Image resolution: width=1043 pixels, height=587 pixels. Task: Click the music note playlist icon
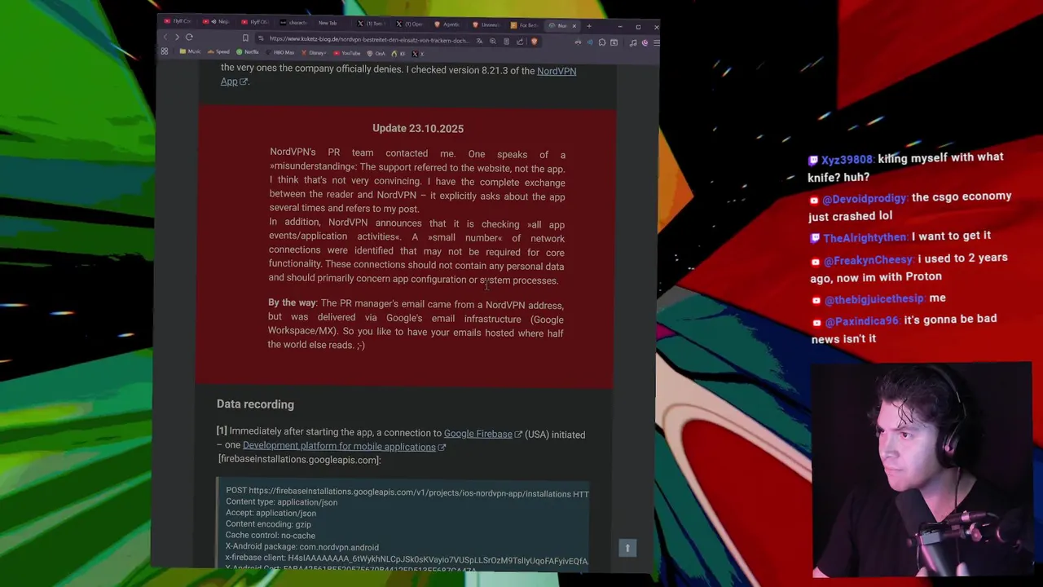pos(633,42)
